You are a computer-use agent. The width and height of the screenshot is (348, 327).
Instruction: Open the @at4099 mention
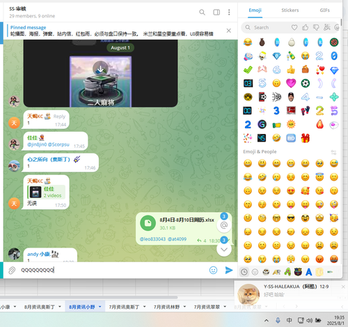click(177, 239)
